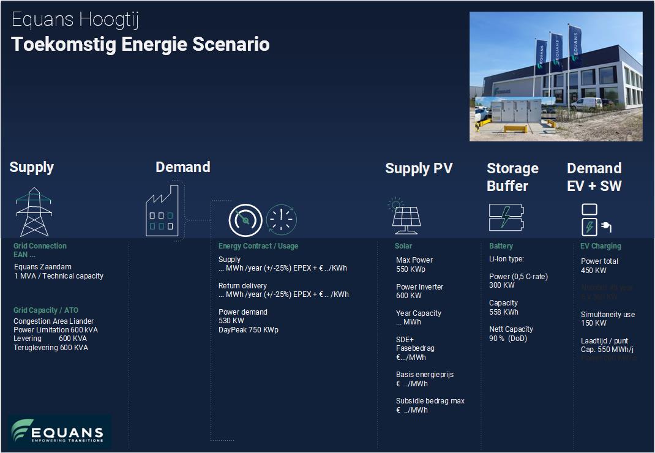Click the round gauge meter icon
This screenshot has height=453, width=655.
(x=245, y=220)
